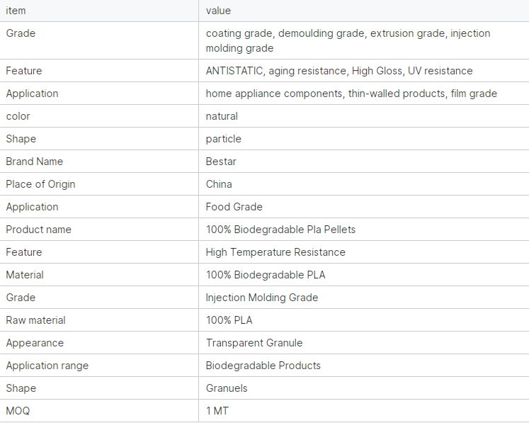Select the "Food Grade" application value

point(234,207)
